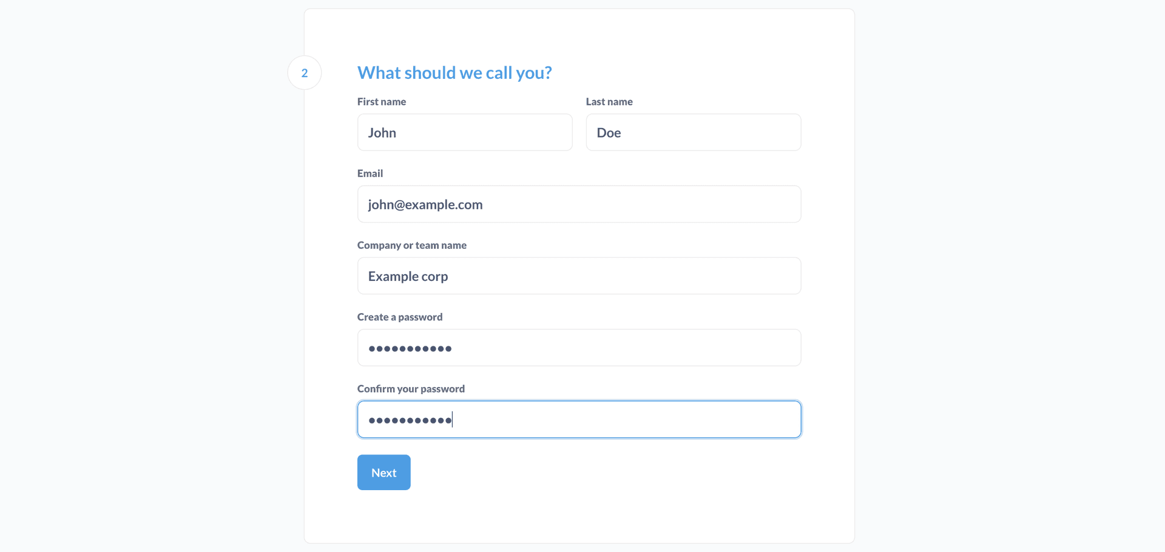Click the "Example corp" text
Image resolution: width=1165 pixels, height=552 pixels.
pos(408,277)
